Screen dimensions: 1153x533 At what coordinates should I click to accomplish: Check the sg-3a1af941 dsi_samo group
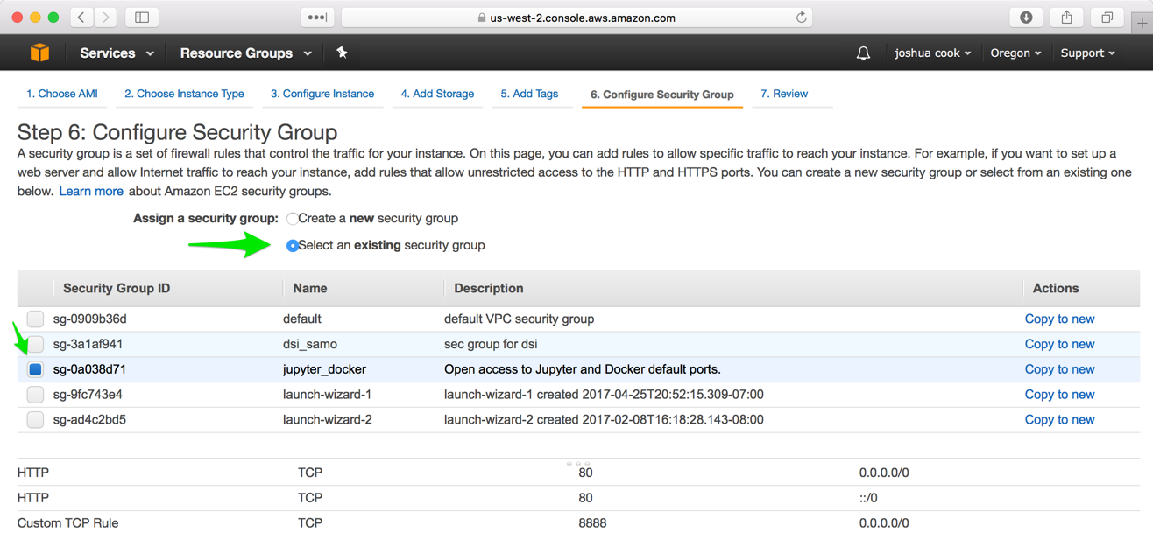35,344
